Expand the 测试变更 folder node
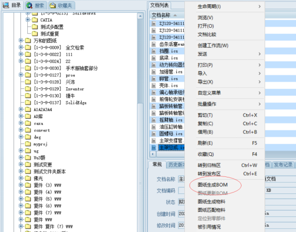The width and height of the screenshot is (296, 232). (x=21, y=164)
